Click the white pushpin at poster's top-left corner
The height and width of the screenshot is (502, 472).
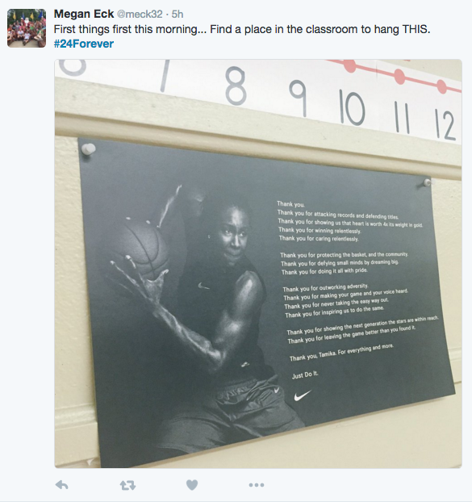click(x=88, y=149)
